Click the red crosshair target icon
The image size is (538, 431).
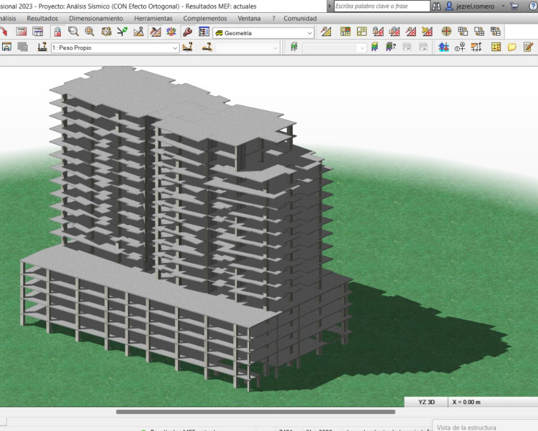pyautogui.click(x=446, y=32)
